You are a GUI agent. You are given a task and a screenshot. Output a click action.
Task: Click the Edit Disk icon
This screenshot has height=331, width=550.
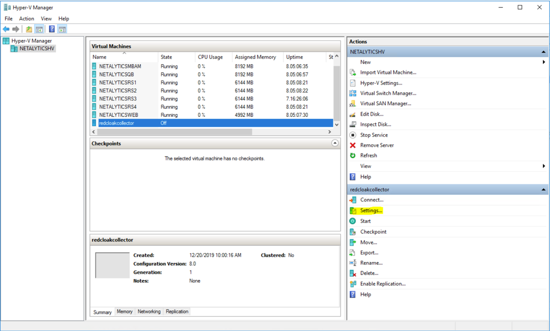click(353, 114)
